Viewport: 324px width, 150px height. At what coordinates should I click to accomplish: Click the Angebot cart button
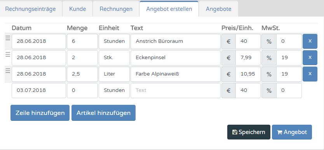pos(292,132)
